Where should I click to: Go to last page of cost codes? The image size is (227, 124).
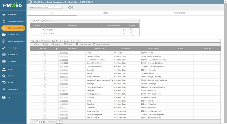click(x=44, y=122)
